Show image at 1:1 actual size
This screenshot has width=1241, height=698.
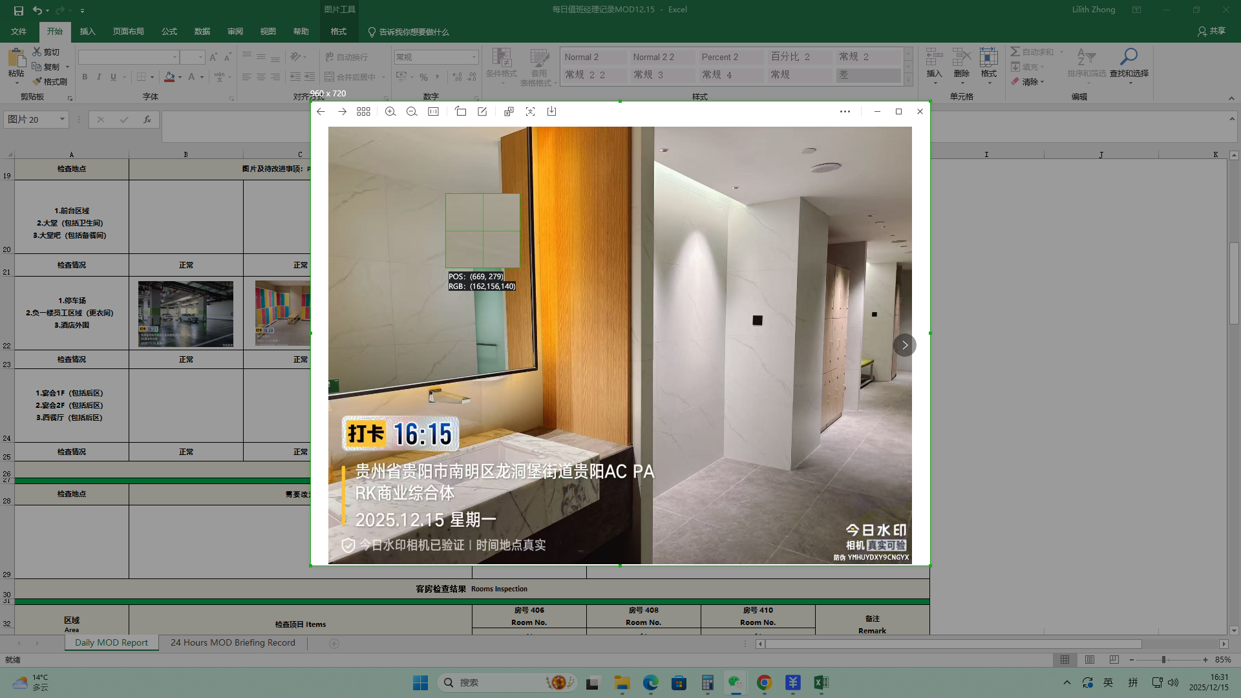[433, 112]
